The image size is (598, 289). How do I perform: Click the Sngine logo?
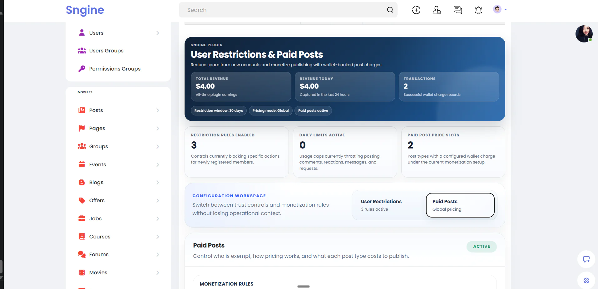(x=85, y=10)
